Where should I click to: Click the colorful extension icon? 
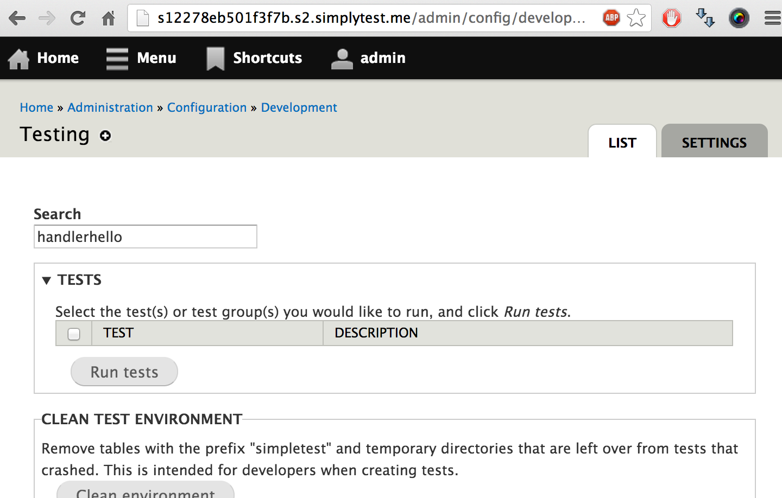(739, 18)
